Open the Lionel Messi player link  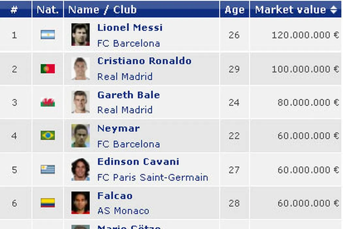click(x=130, y=27)
